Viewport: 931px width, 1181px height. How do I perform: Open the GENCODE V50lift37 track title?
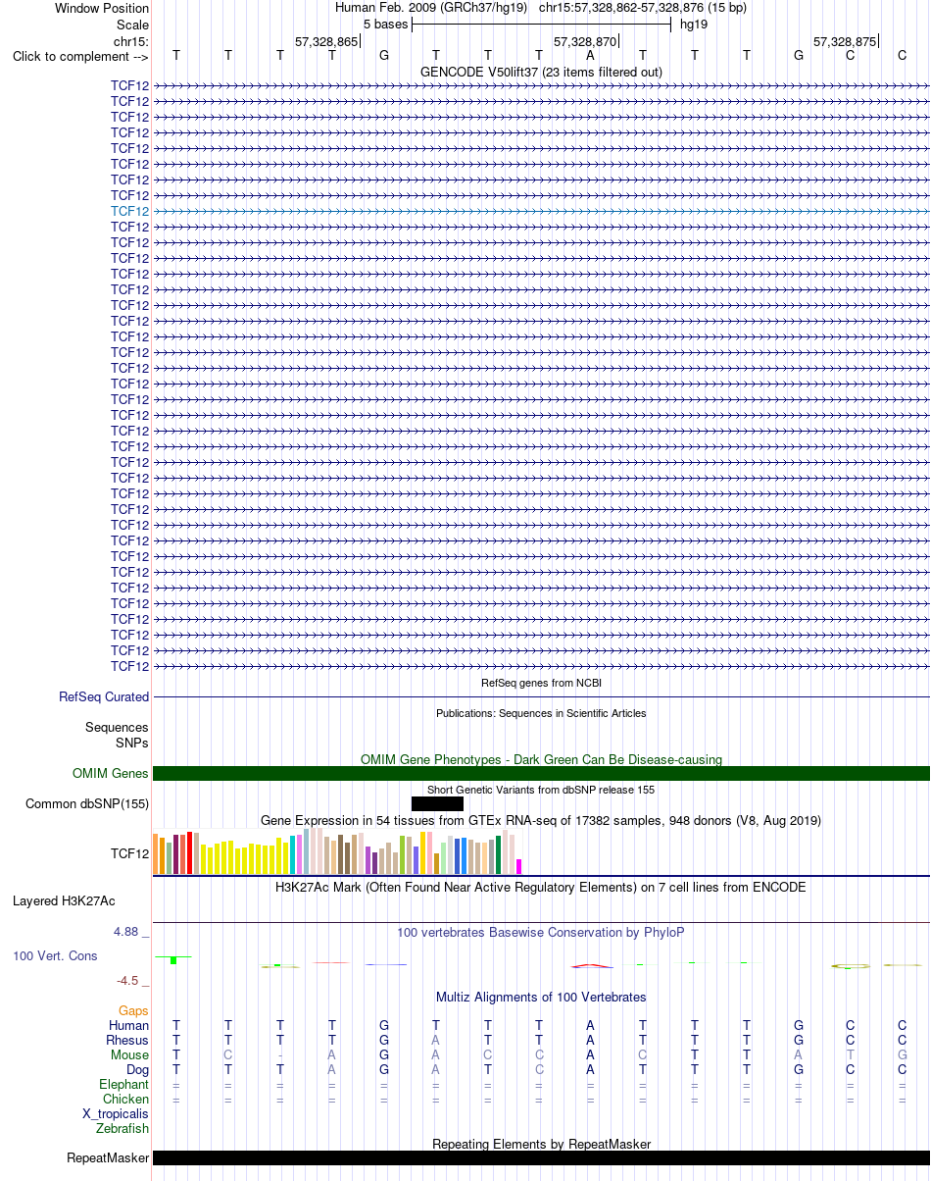coord(541,72)
